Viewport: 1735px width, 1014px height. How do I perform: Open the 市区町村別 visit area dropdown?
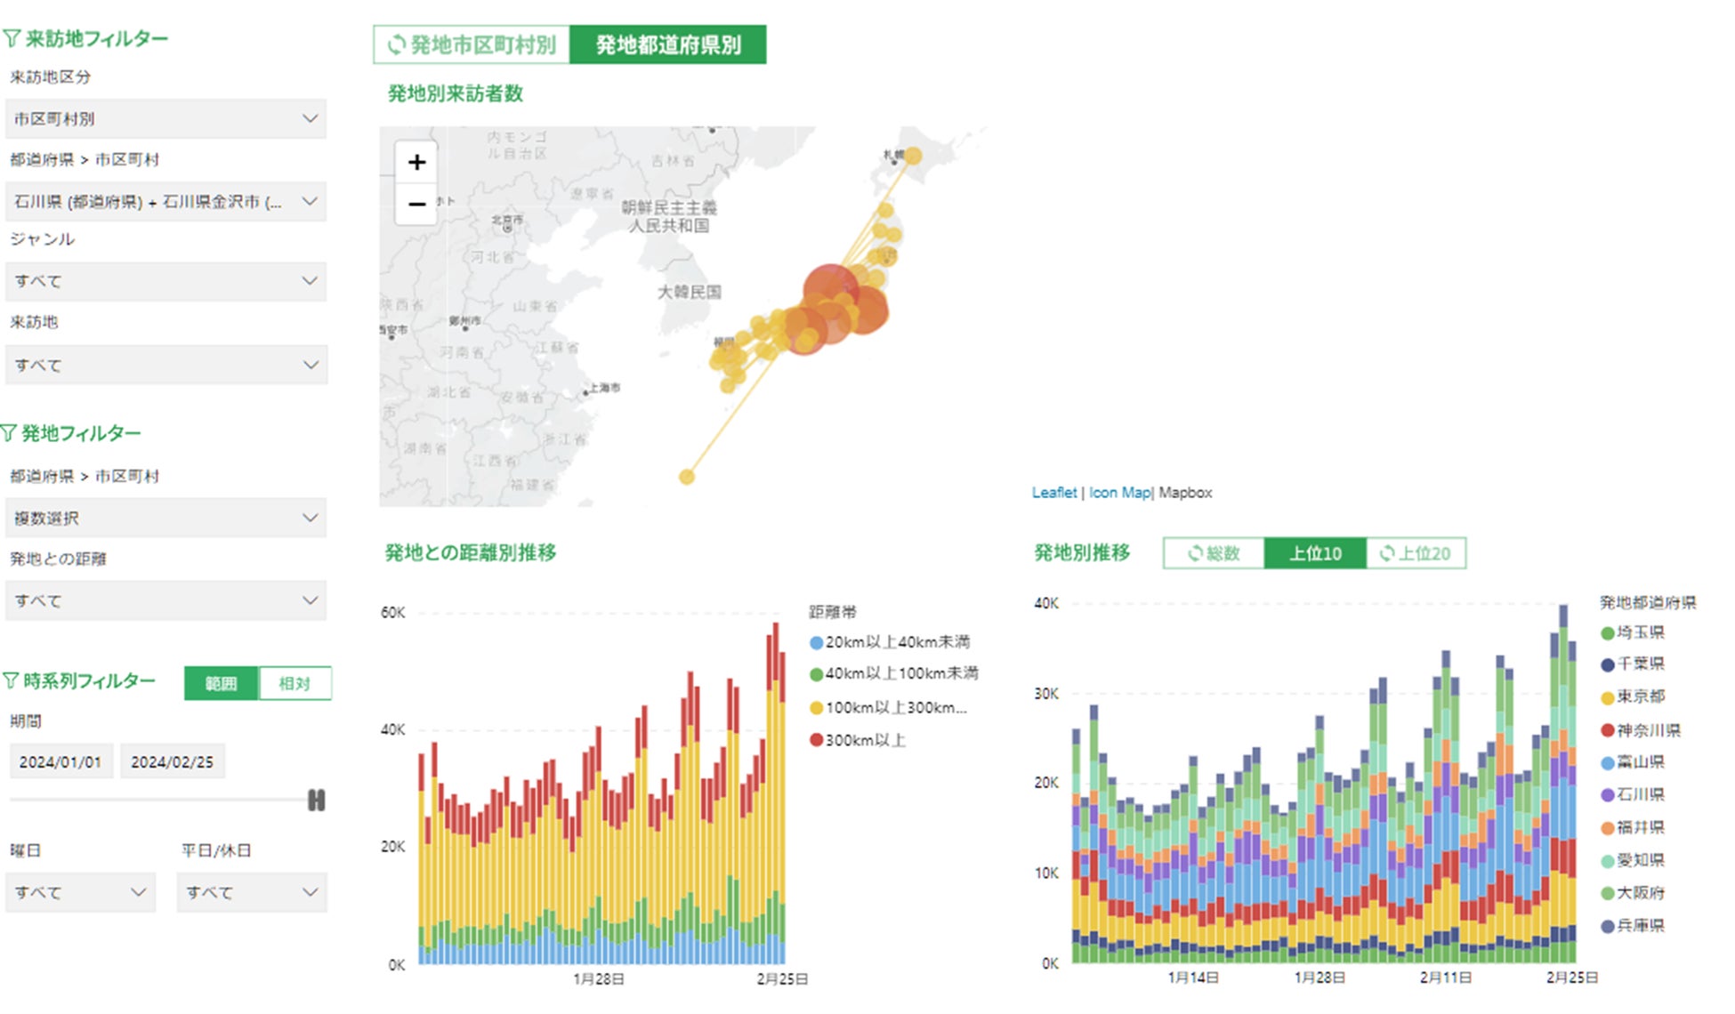point(165,118)
